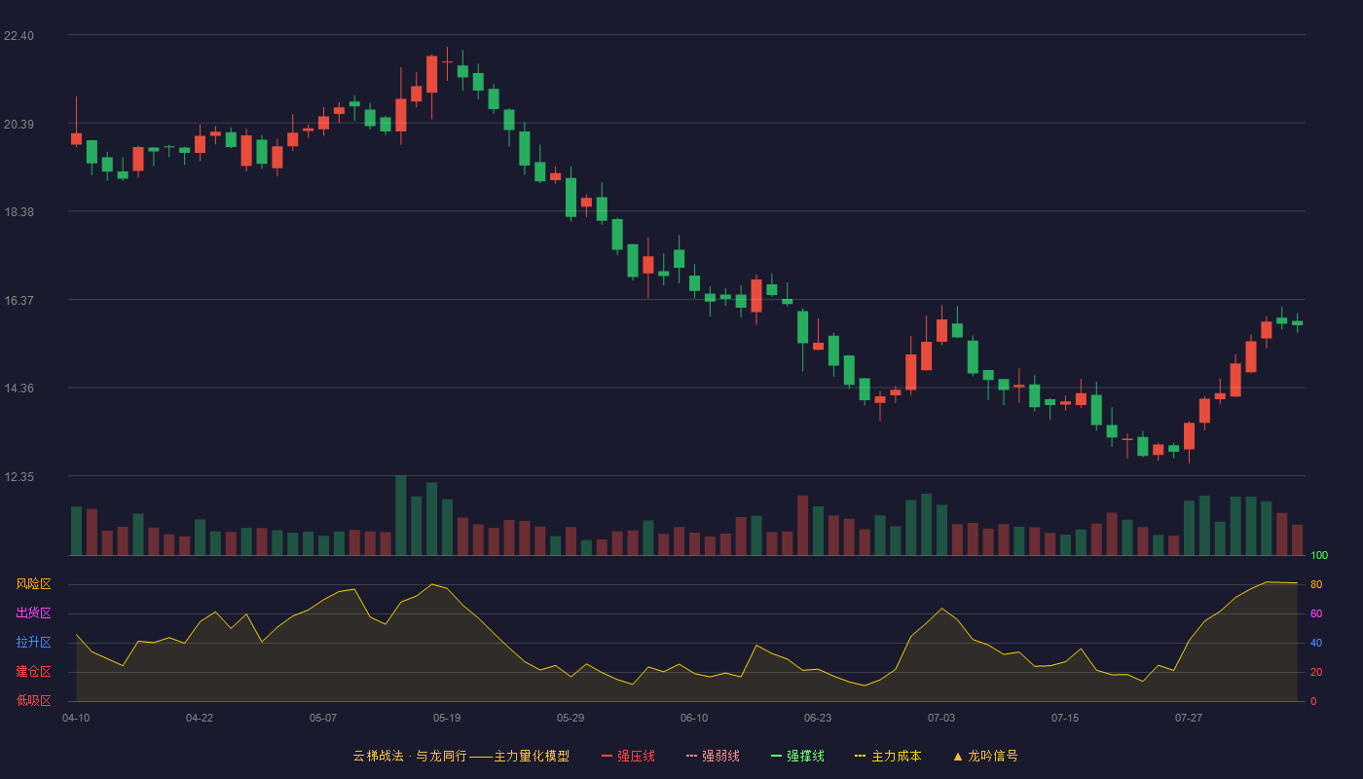
Task: Toggle the 龙吟信号 legend entry
Action: [985, 756]
